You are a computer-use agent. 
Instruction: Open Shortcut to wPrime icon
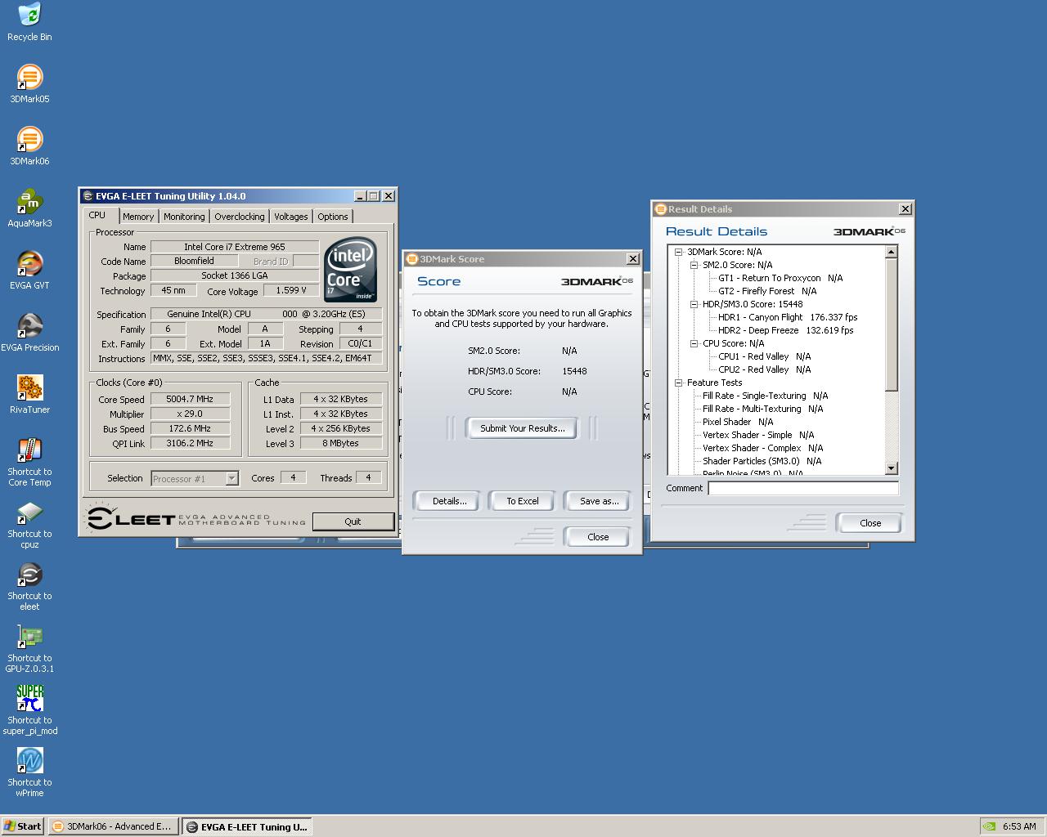29,773
